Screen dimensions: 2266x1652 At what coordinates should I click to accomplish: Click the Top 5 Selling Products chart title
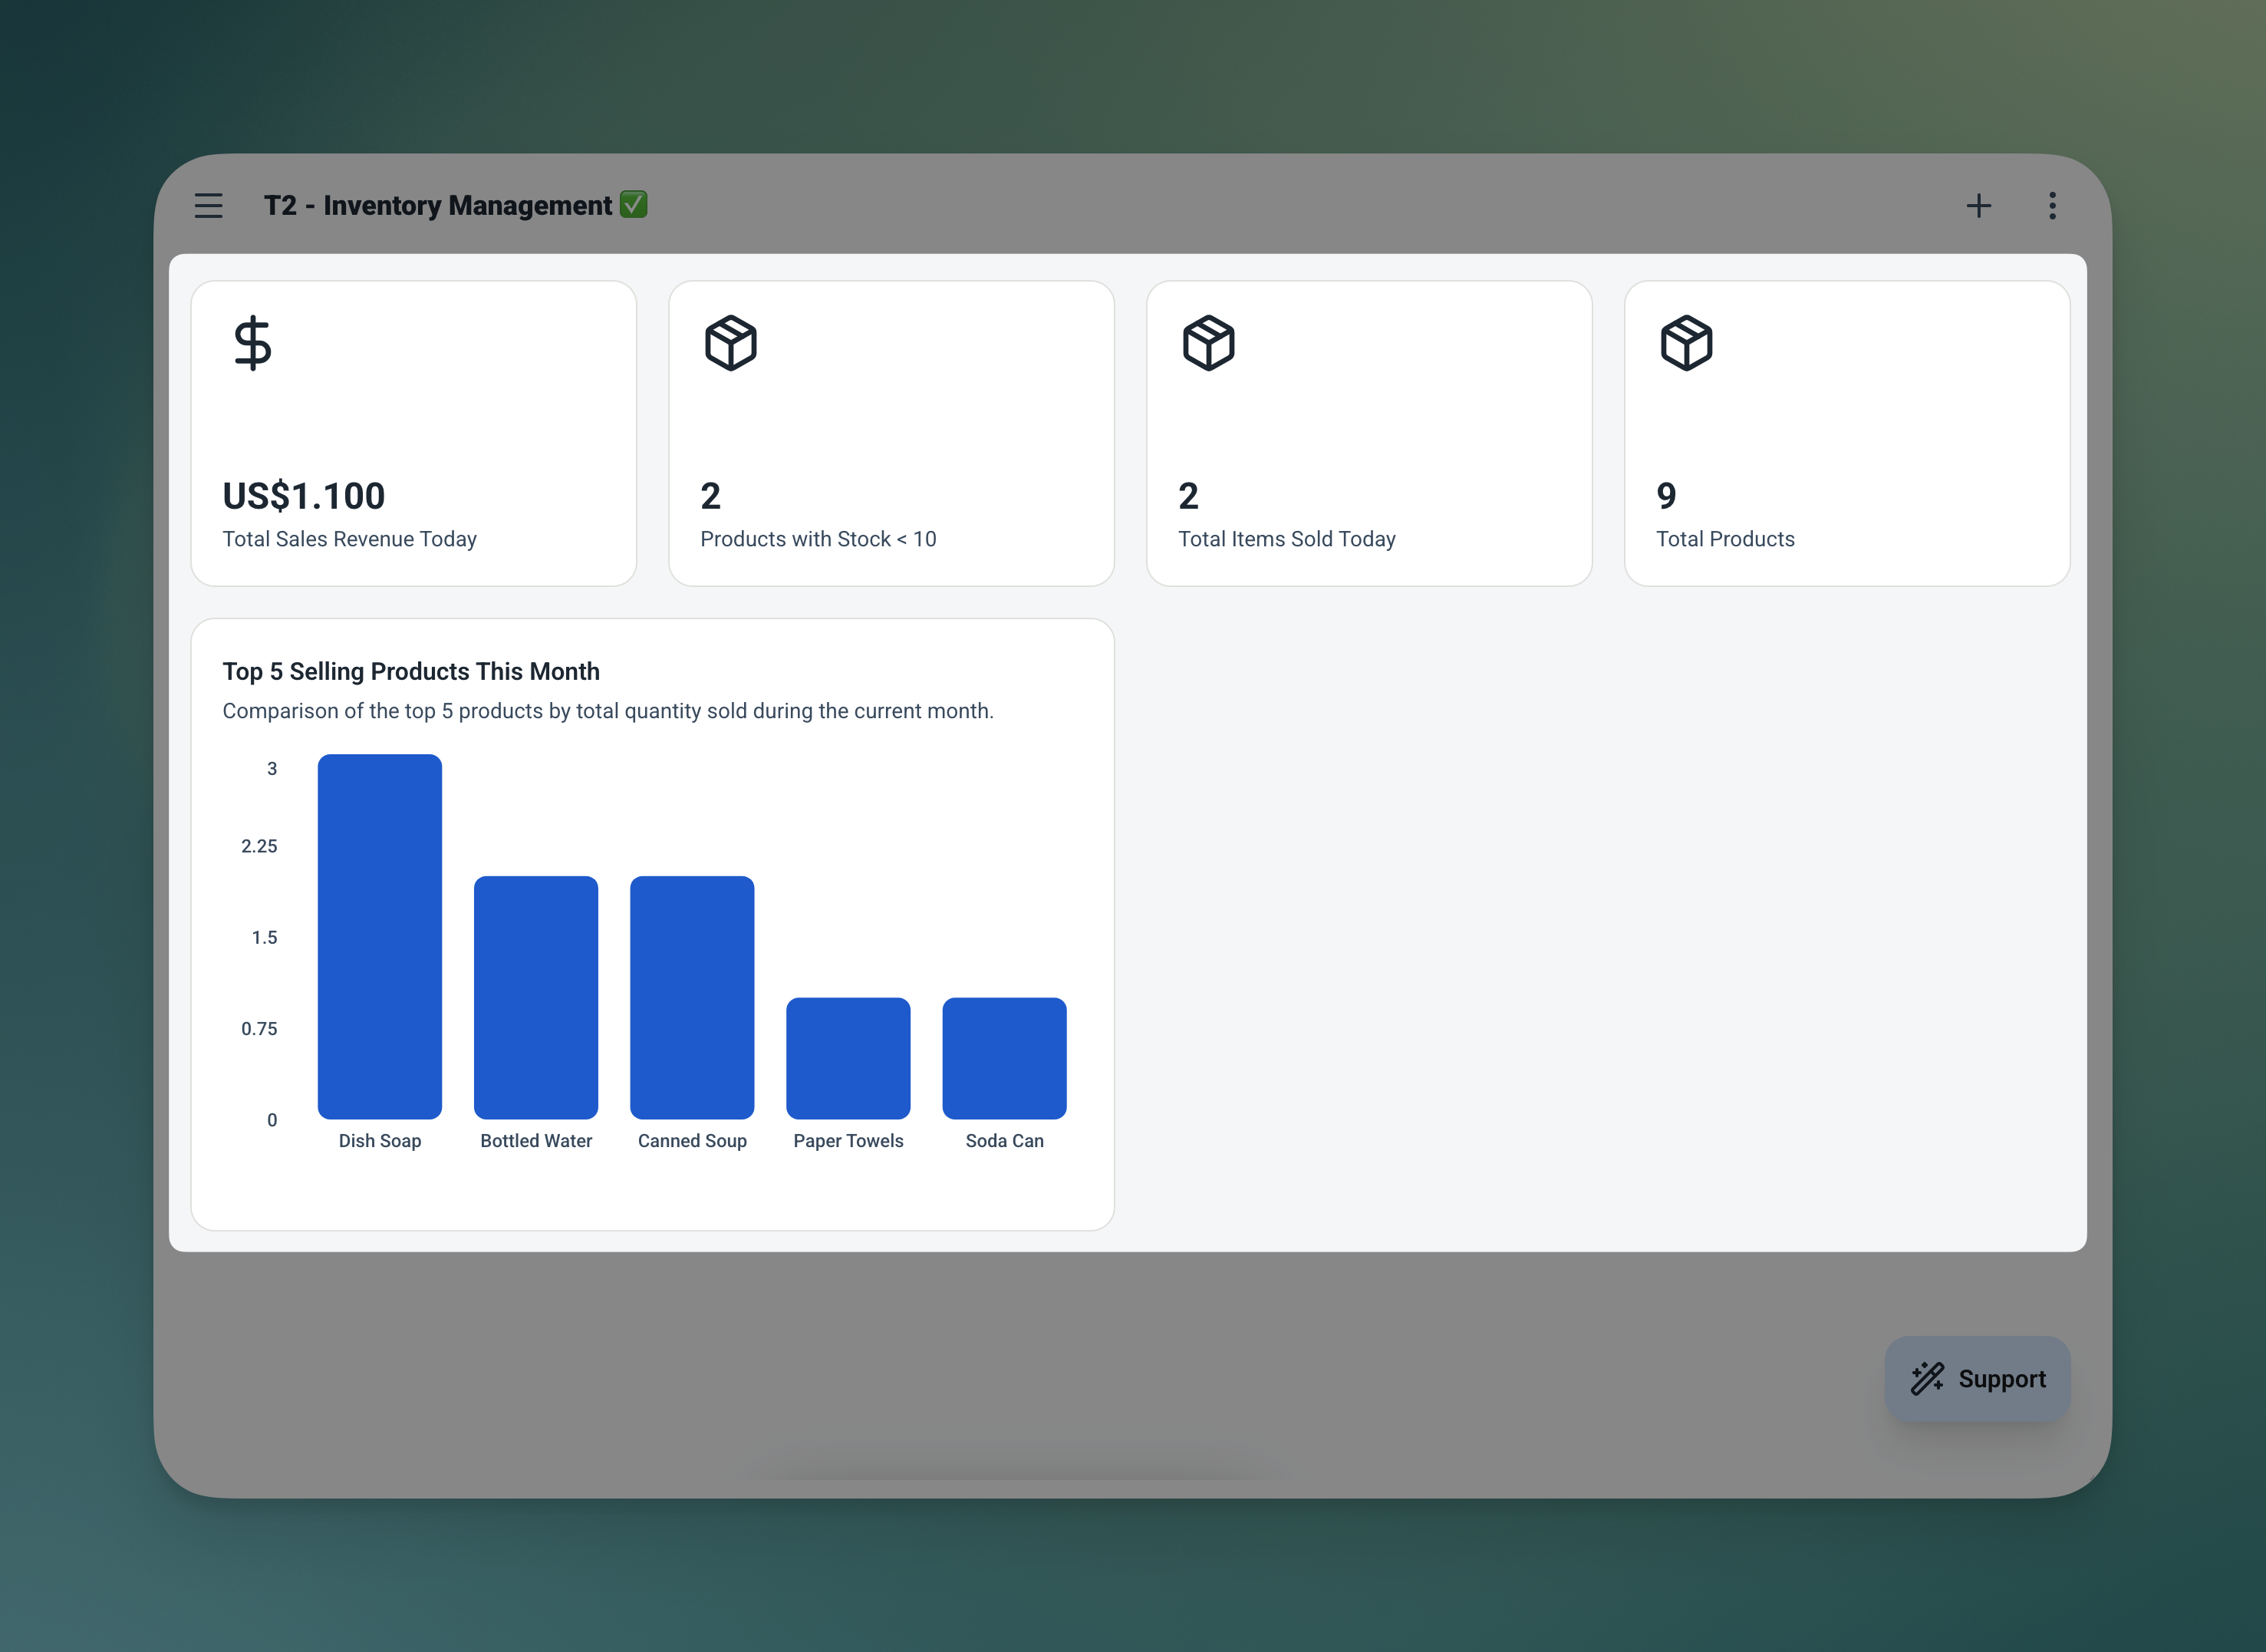pyautogui.click(x=411, y=671)
